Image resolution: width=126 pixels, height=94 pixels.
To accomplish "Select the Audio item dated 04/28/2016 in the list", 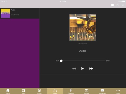I will pos(20,13).
